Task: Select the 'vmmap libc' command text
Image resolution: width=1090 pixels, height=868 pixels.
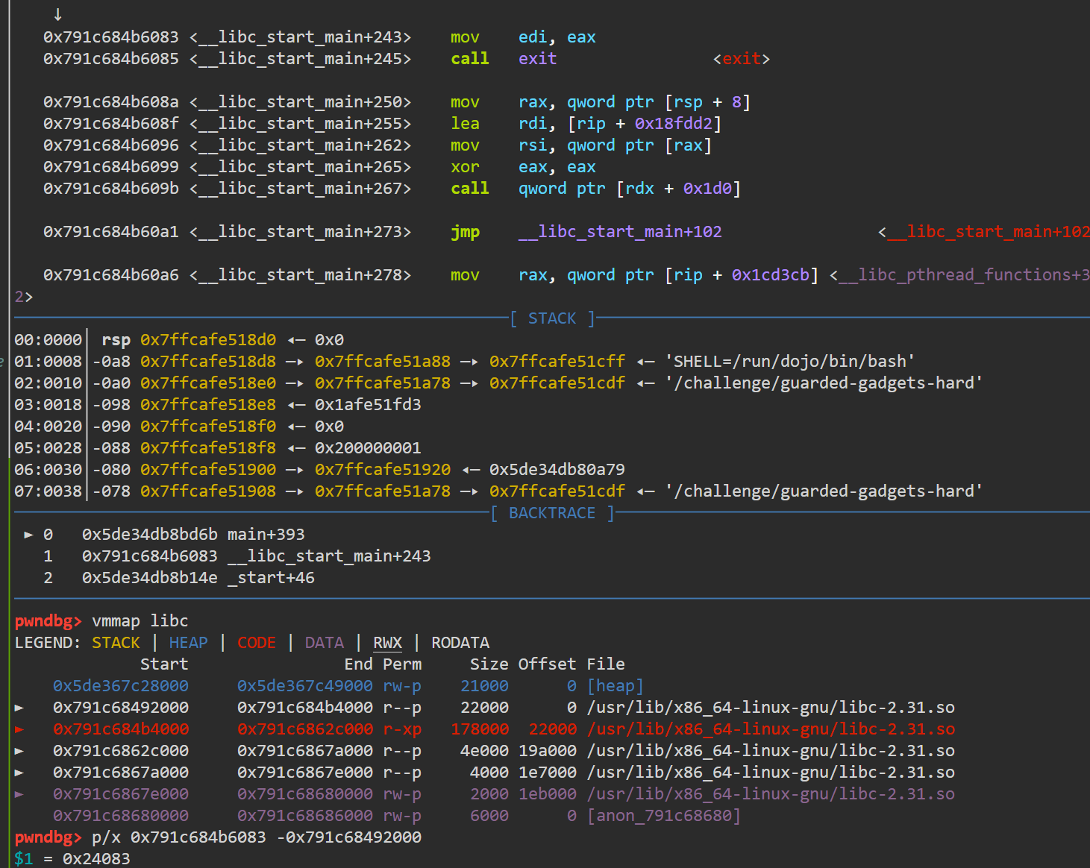Action: (x=140, y=621)
